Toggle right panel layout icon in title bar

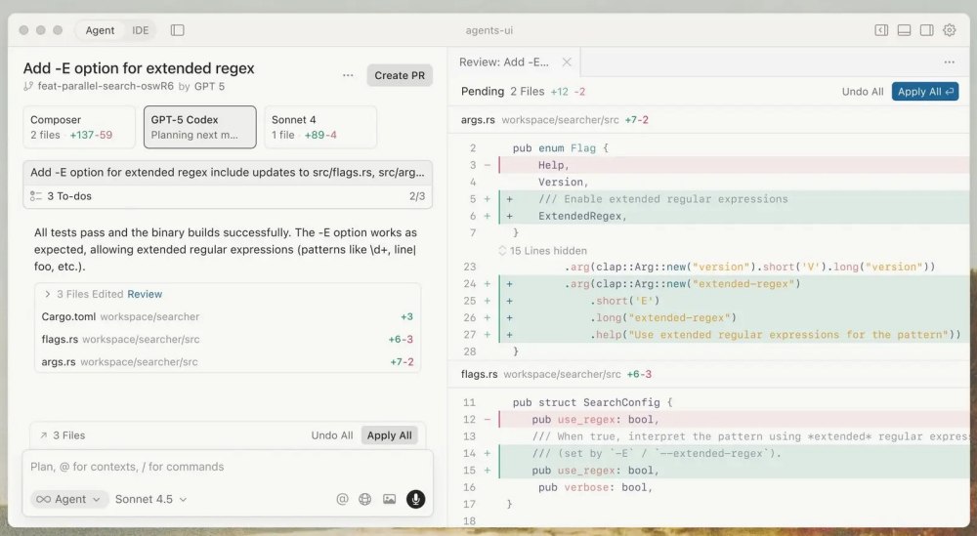click(926, 30)
